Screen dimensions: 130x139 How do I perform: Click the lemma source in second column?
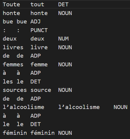pyautogui.click(x=41, y=90)
